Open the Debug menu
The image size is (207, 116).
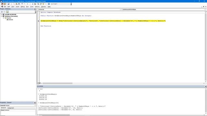[23, 6]
